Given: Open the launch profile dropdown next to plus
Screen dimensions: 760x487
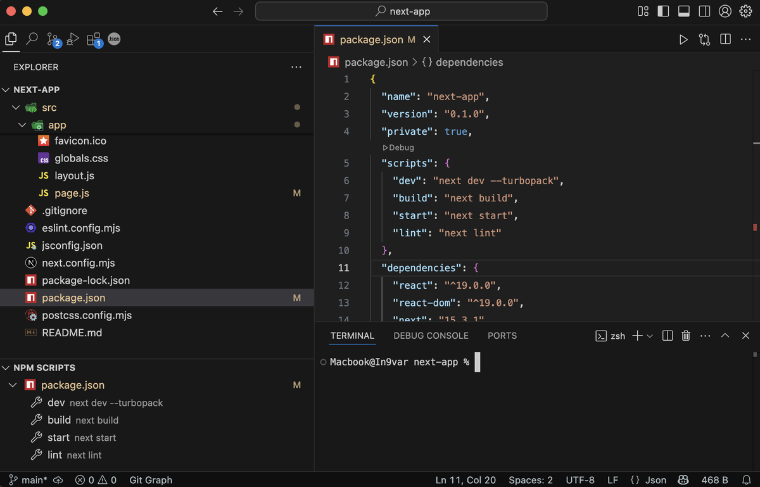Looking at the screenshot, I should (x=650, y=336).
